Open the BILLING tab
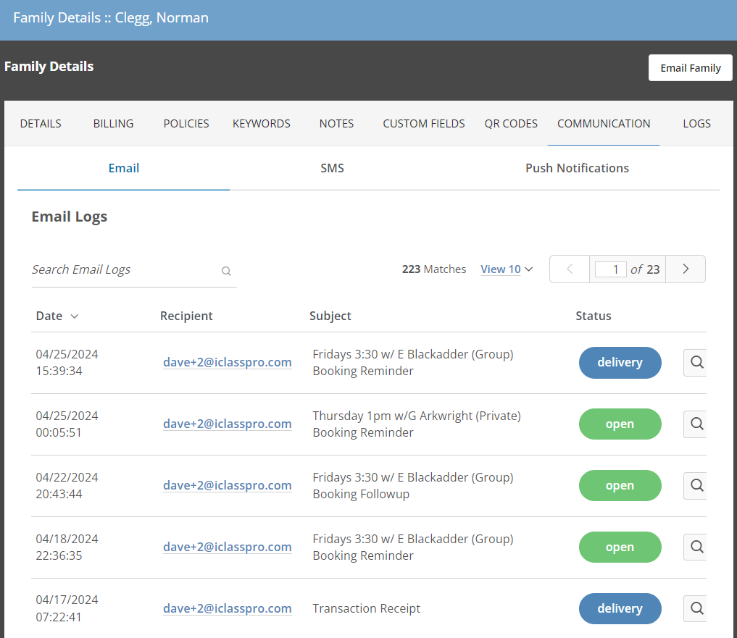Image resolution: width=737 pixels, height=638 pixels. (113, 124)
